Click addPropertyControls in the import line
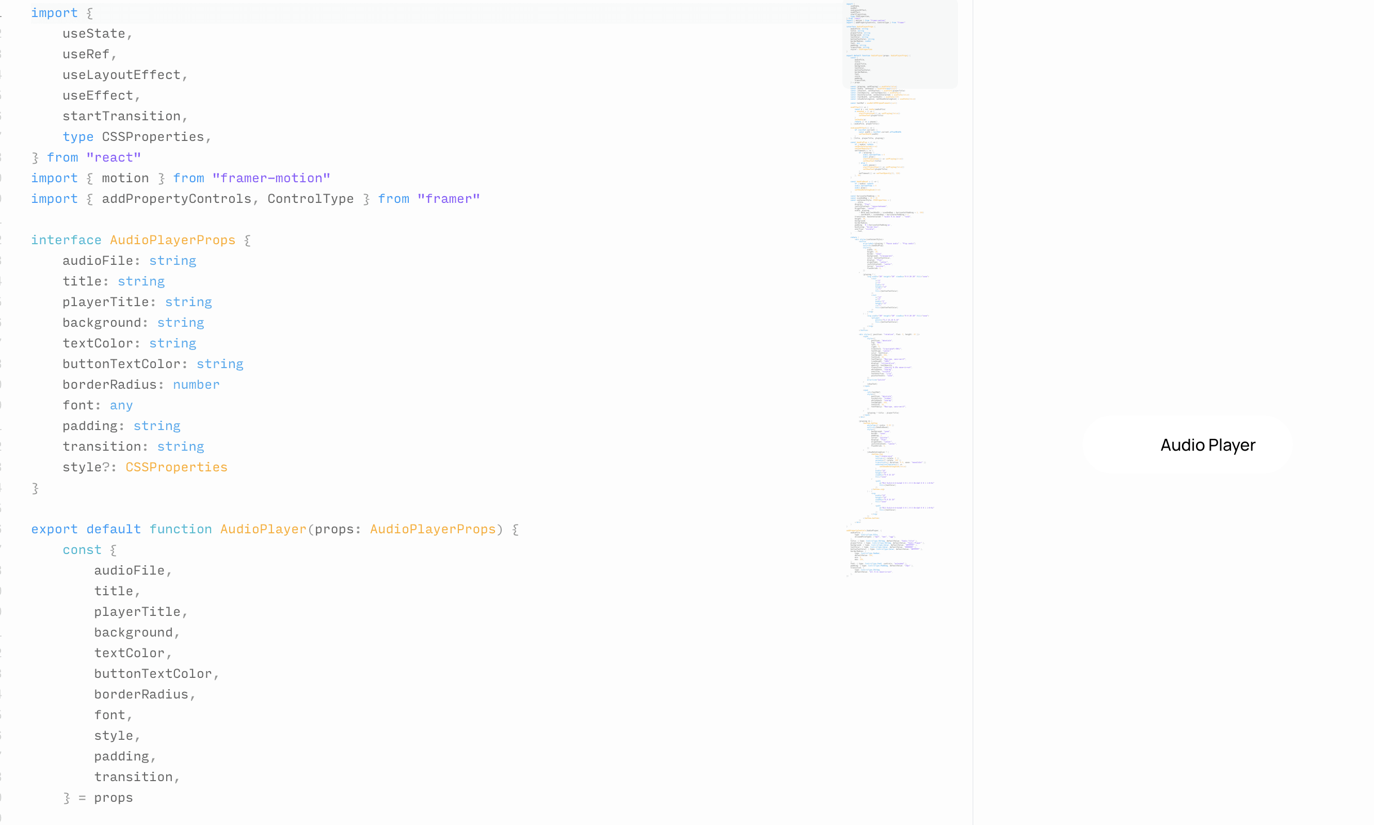The height and width of the screenshot is (825, 1374). (x=176, y=198)
